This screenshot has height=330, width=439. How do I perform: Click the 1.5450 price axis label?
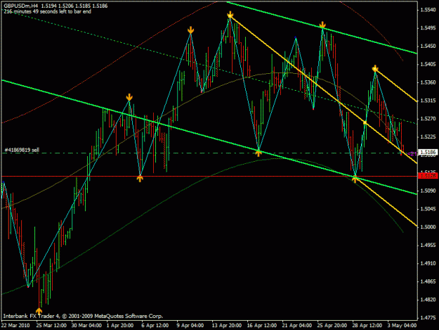click(428, 46)
